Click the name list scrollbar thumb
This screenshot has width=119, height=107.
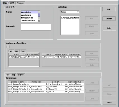click(39, 15)
